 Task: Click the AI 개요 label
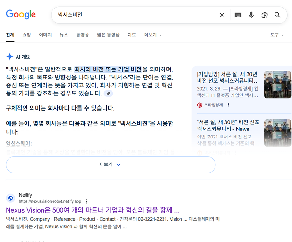tap(23, 57)
